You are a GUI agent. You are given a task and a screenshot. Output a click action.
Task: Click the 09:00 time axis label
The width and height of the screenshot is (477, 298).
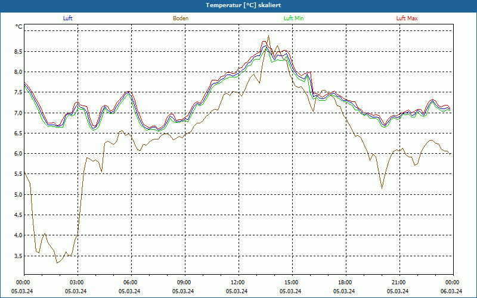(185, 283)
